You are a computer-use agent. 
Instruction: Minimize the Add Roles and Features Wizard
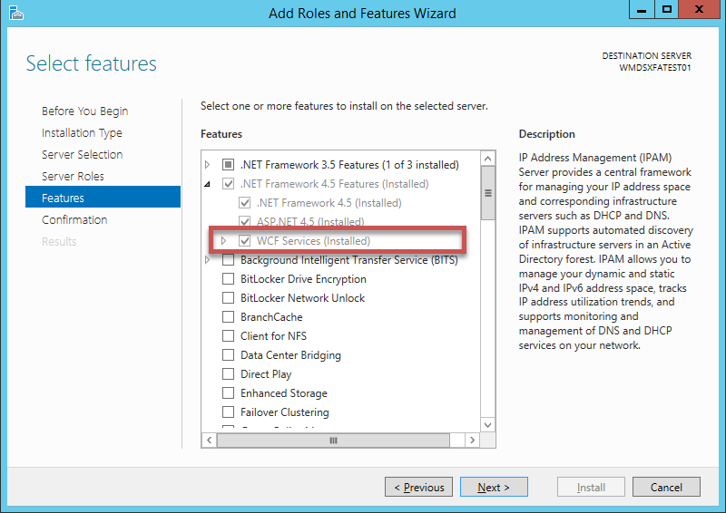(x=640, y=10)
